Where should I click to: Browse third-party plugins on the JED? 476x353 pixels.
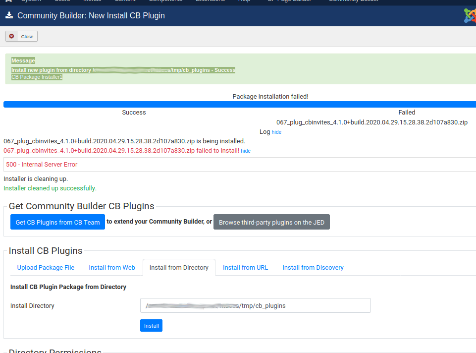coord(271,222)
